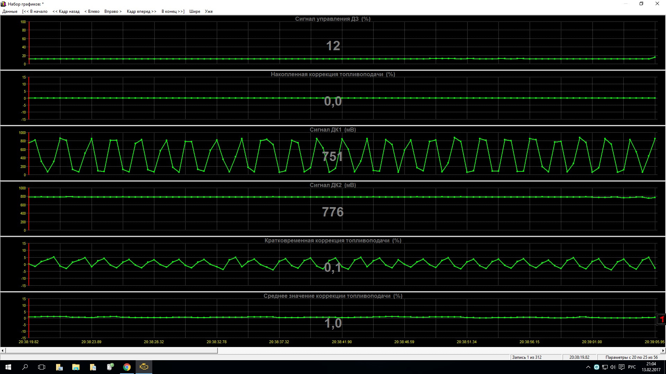Screen dimensions: 666x374
Task: Click the scrollbar left arrow
Action: 2,350
